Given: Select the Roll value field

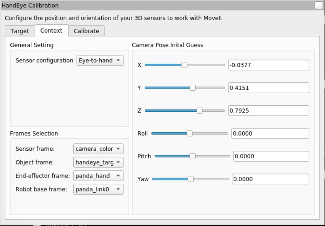Looking at the screenshot, I should tap(270, 133).
